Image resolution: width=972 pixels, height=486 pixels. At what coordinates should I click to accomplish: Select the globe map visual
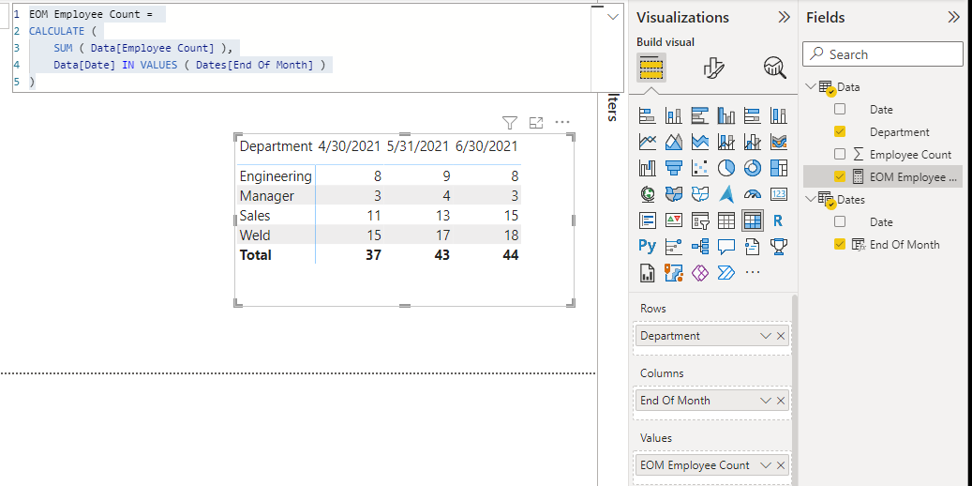tap(647, 194)
